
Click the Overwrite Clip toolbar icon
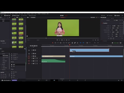click(66, 43)
